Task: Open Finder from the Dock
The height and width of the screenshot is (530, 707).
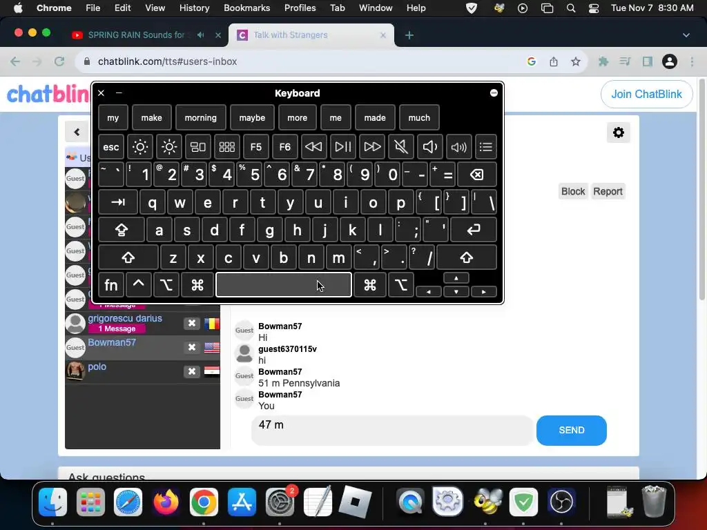Action: [52, 502]
